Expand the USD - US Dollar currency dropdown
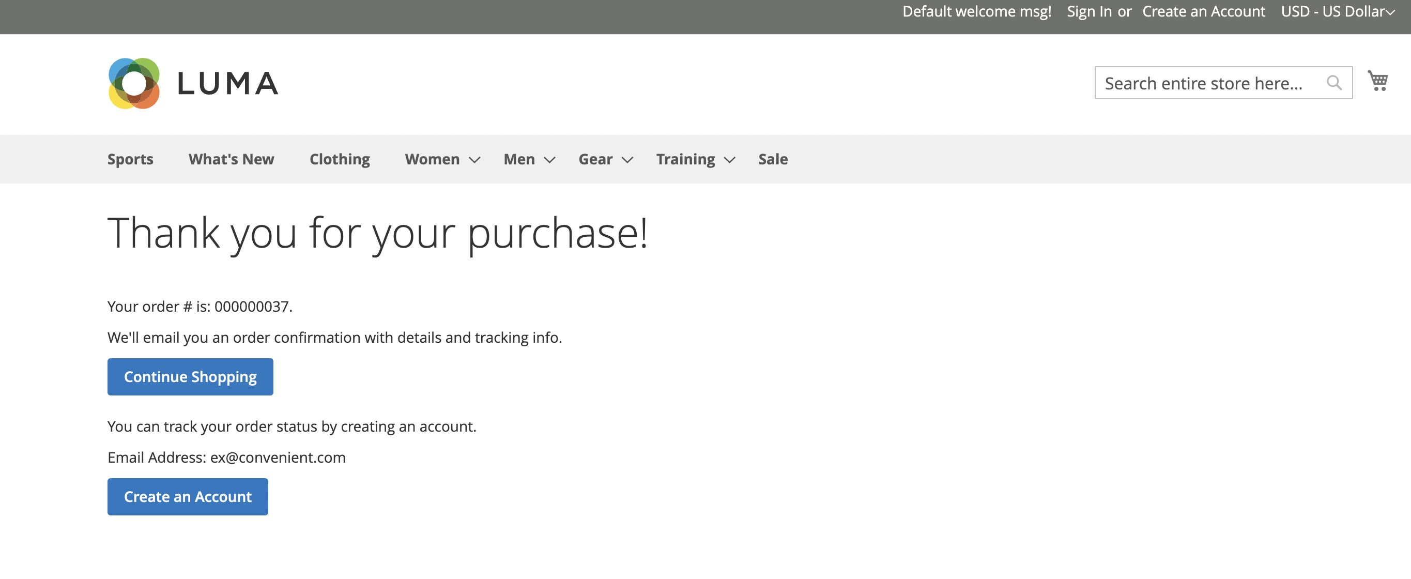Image resolution: width=1411 pixels, height=579 pixels. pyautogui.click(x=1338, y=11)
